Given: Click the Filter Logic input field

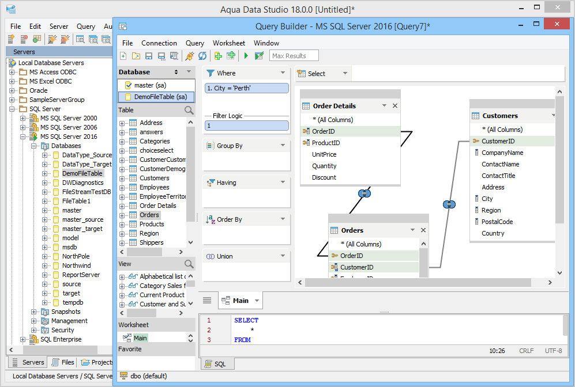Looking at the screenshot, I should 247,126.
